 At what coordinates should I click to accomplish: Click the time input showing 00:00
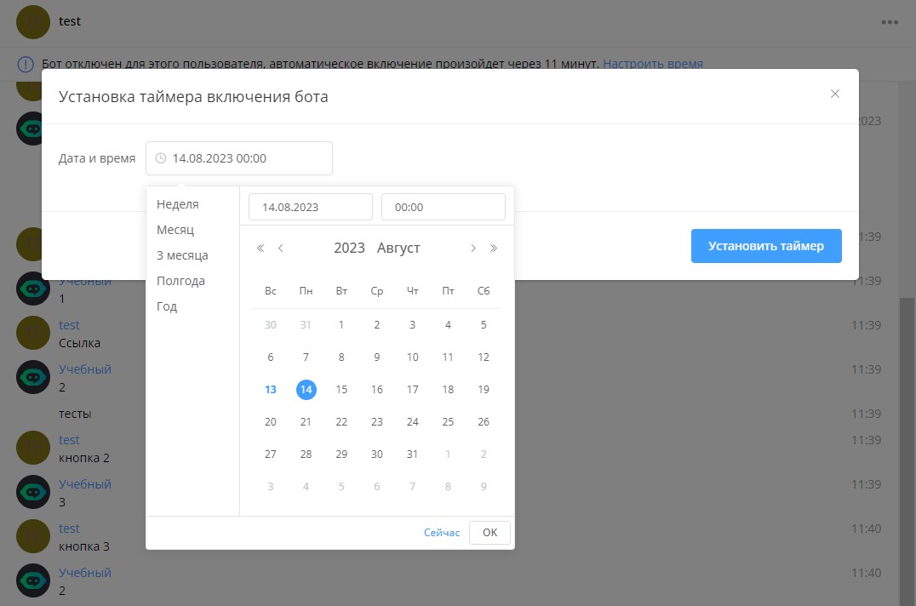[x=443, y=207]
